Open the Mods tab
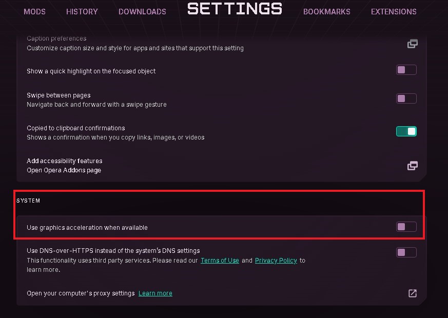This screenshot has width=448, height=318. (34, 11)
